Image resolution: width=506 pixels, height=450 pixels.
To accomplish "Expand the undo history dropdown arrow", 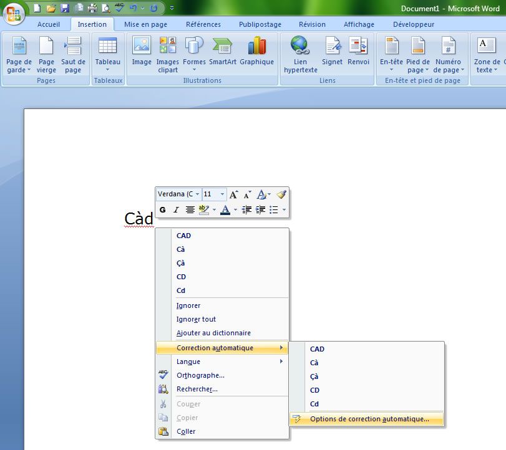I will [142, 8].
